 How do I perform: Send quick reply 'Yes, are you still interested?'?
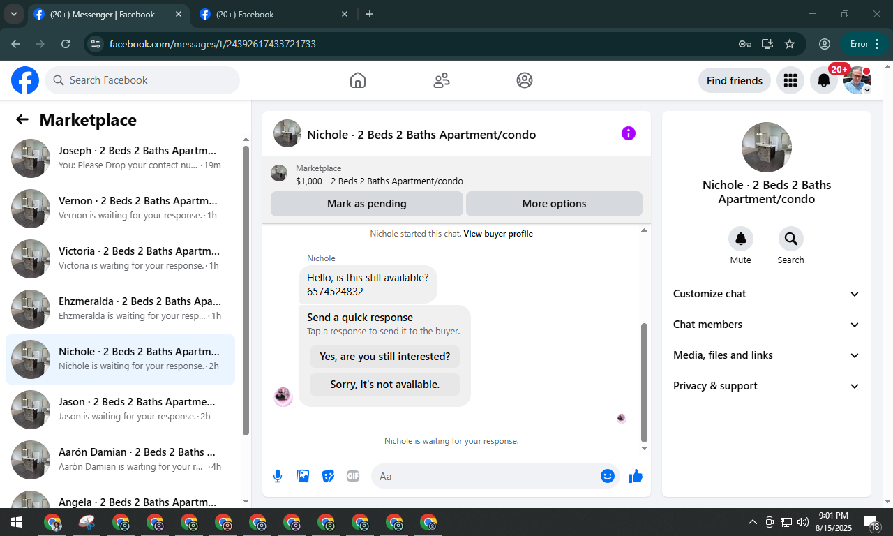click(385, 357)
